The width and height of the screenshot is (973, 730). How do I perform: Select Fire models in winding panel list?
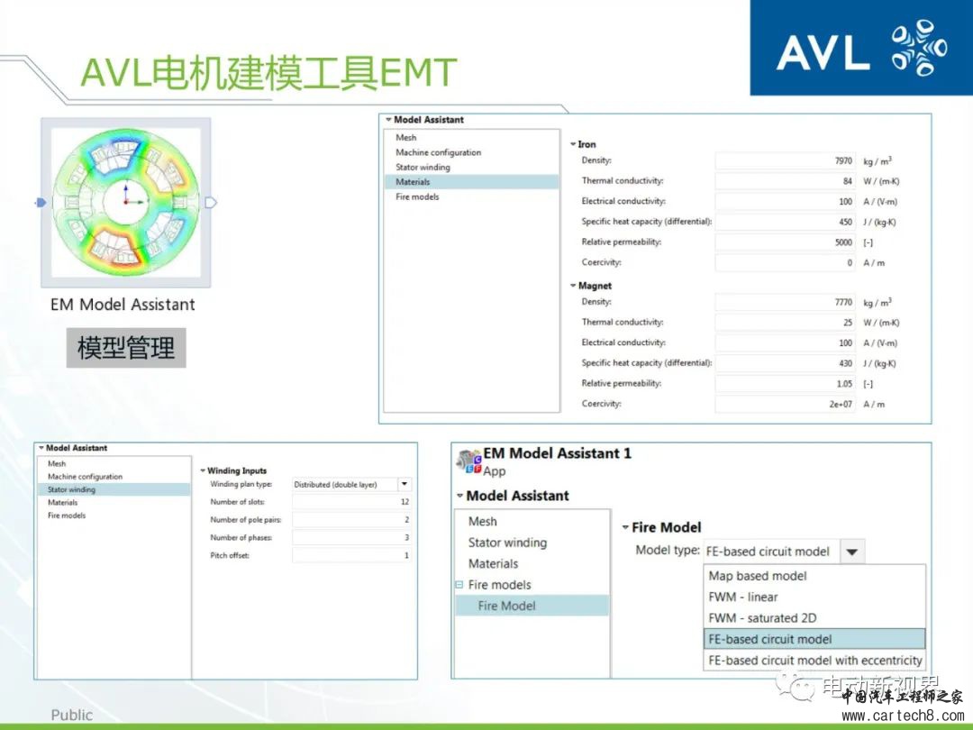coord(67,516)
